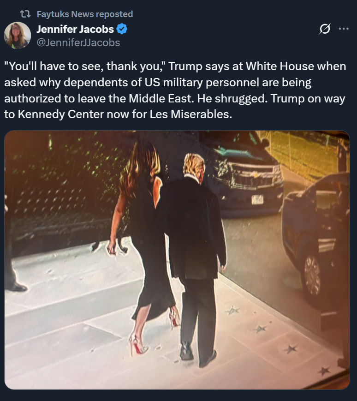Image resolution: width=357 pixels, height=401 pixels.
Task: Open the three-dot more options menu
Action: pos(344,29)
